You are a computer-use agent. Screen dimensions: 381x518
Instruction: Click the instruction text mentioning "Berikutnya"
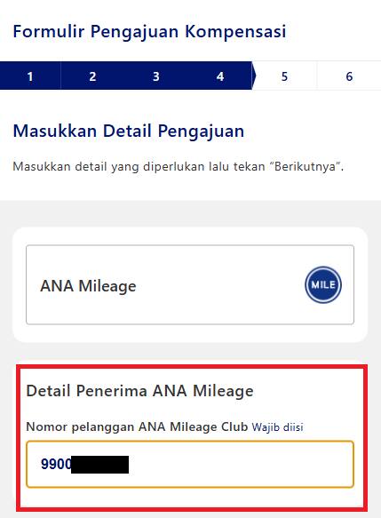(x=179, y=166)
